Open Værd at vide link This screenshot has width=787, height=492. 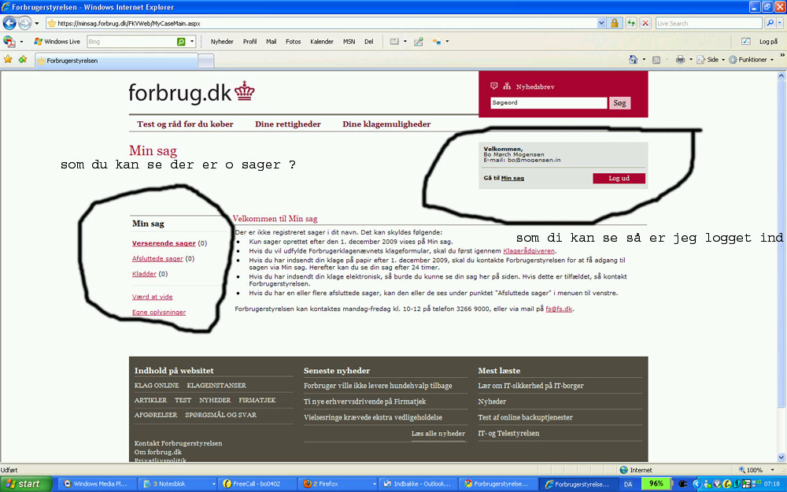click(152, 297)
